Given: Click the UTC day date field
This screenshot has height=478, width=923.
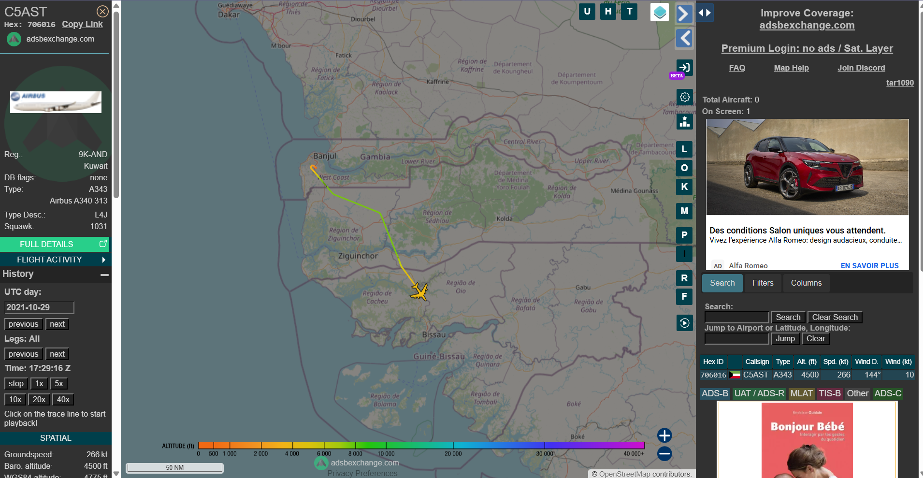Looking at the screenshot, I should [39, 307].
